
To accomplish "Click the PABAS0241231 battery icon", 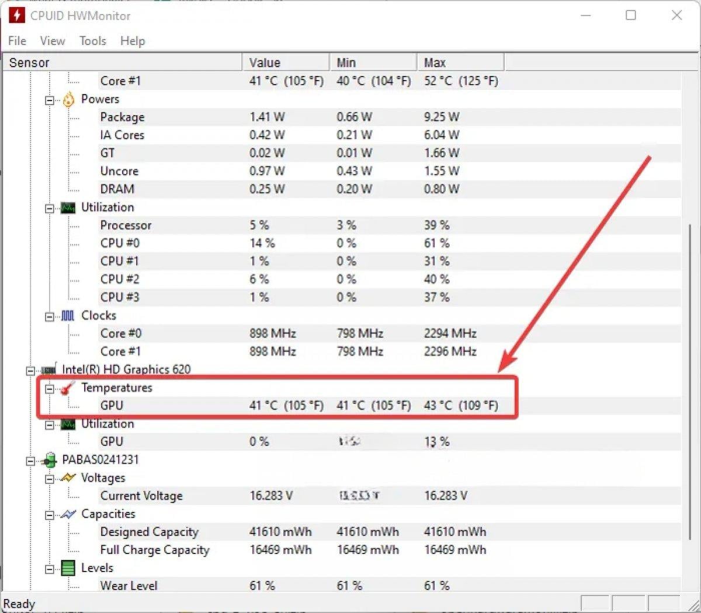I will coord(49,460).
